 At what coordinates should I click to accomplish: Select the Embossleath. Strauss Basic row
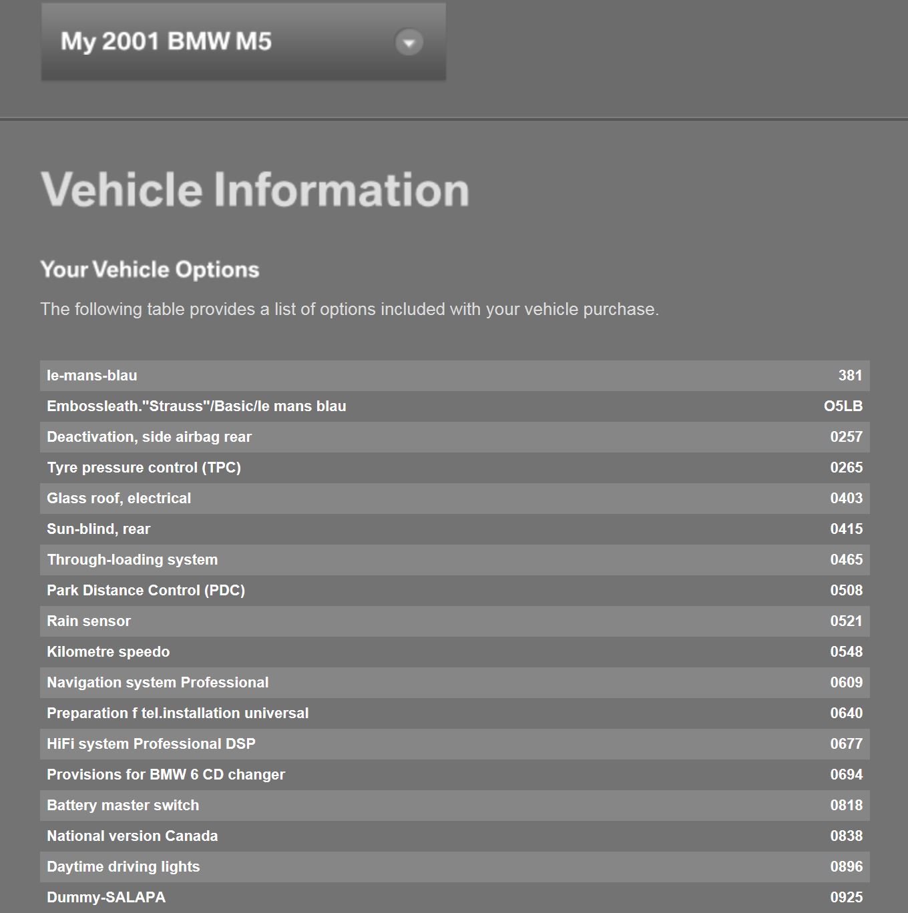click(455, 406)
